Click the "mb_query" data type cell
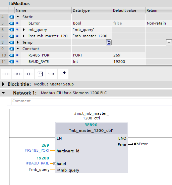The width and height of the screenshot is (172, 185). pyautogui.click(x=92, y=30)
